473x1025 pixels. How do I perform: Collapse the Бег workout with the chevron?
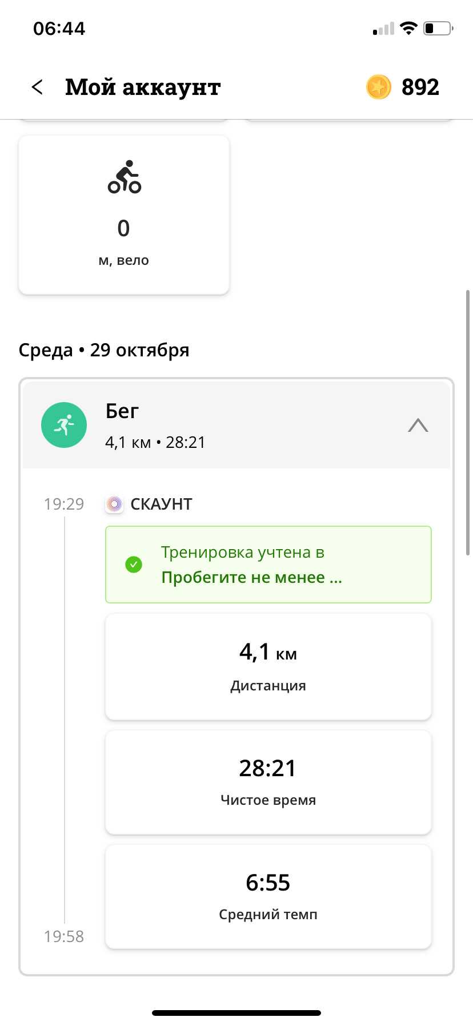pyautogui.click(x=418, y=426)
